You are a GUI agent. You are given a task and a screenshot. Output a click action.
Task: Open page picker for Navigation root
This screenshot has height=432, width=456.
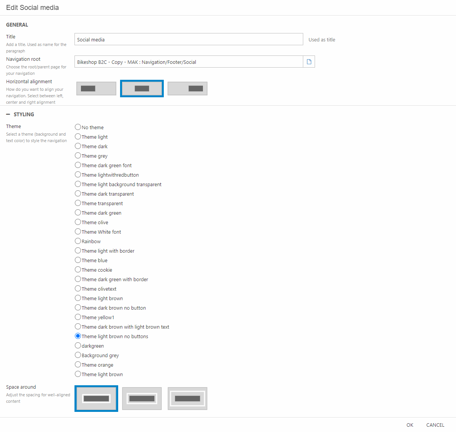(x=309, y=62)
